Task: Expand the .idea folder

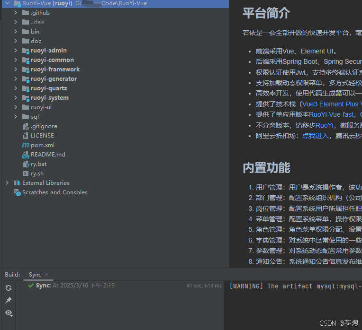Action: (16, 22)
